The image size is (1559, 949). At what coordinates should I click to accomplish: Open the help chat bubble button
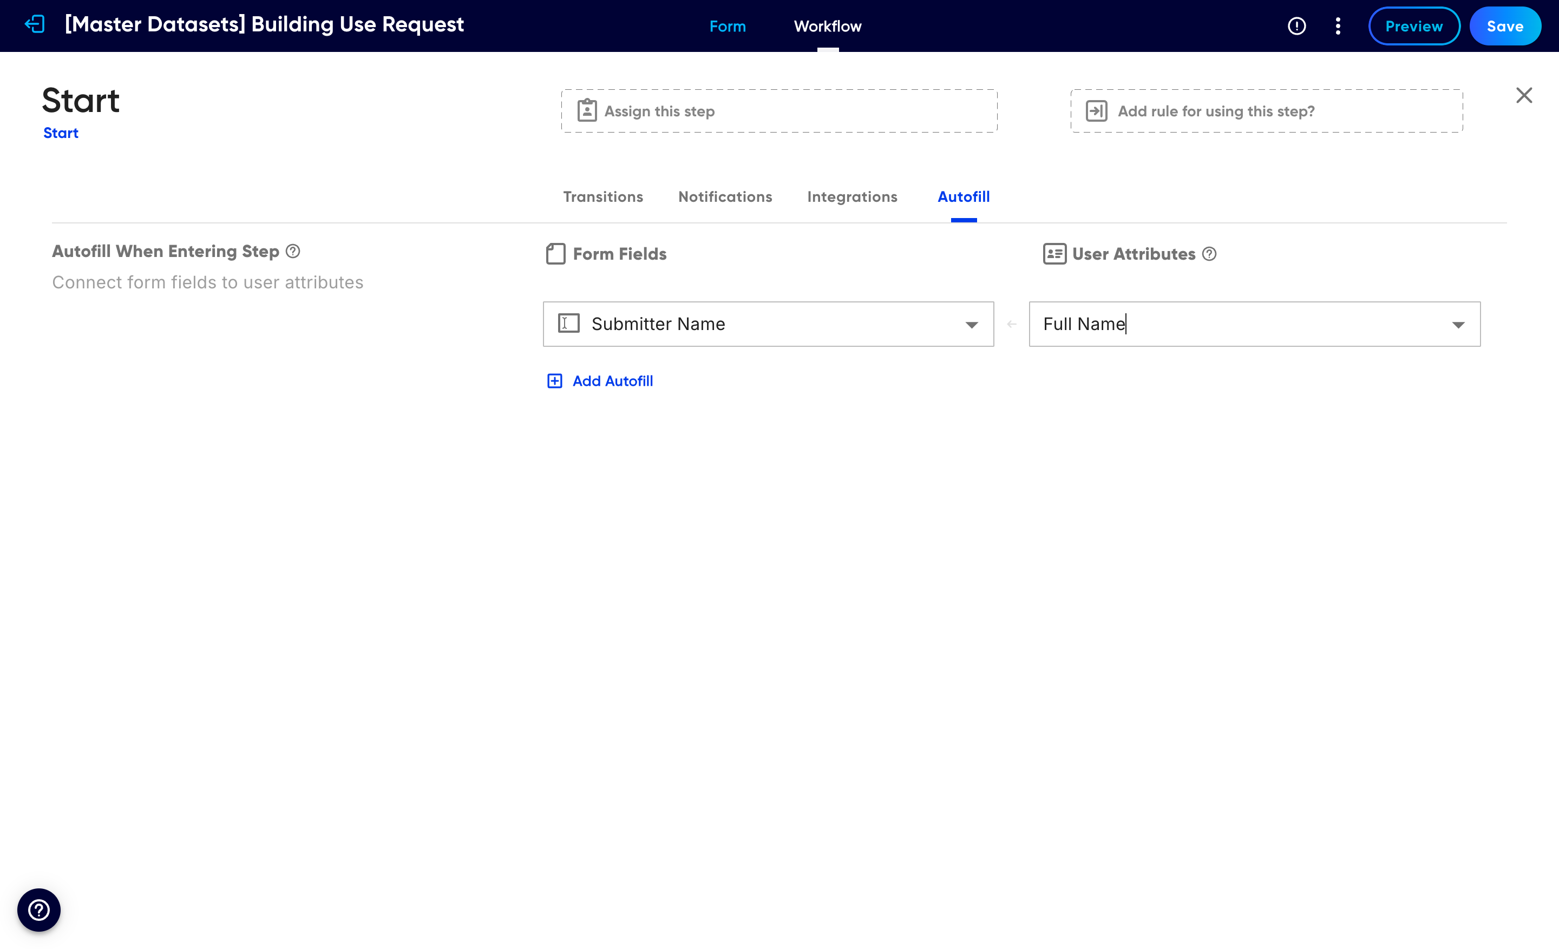tap(38, 910)
